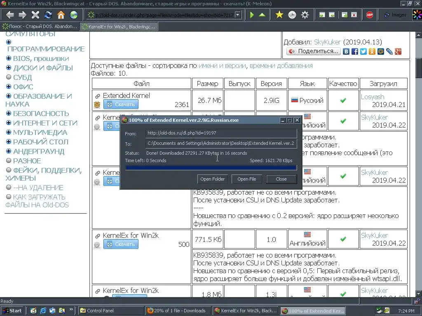Open a new tab with the green plus icon
The width and height of the screenshot is (422, 316).
(345, 15)
